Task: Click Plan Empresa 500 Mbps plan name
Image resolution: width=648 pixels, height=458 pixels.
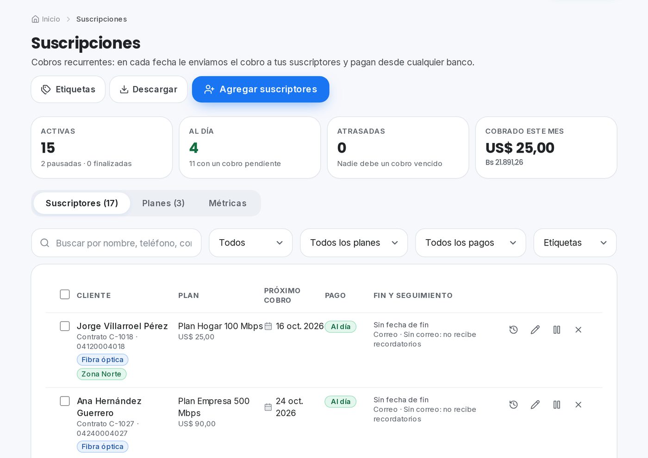Action: (x=214, y=407)
